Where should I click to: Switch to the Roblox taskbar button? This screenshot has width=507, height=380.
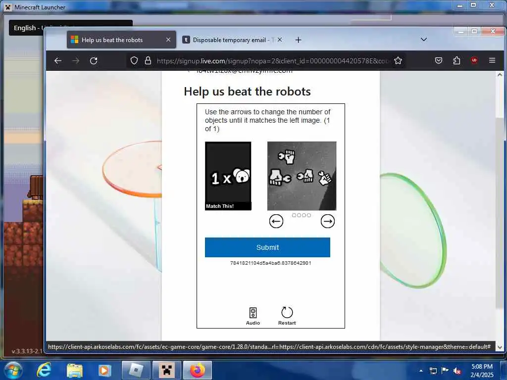(x=136, y=370)
